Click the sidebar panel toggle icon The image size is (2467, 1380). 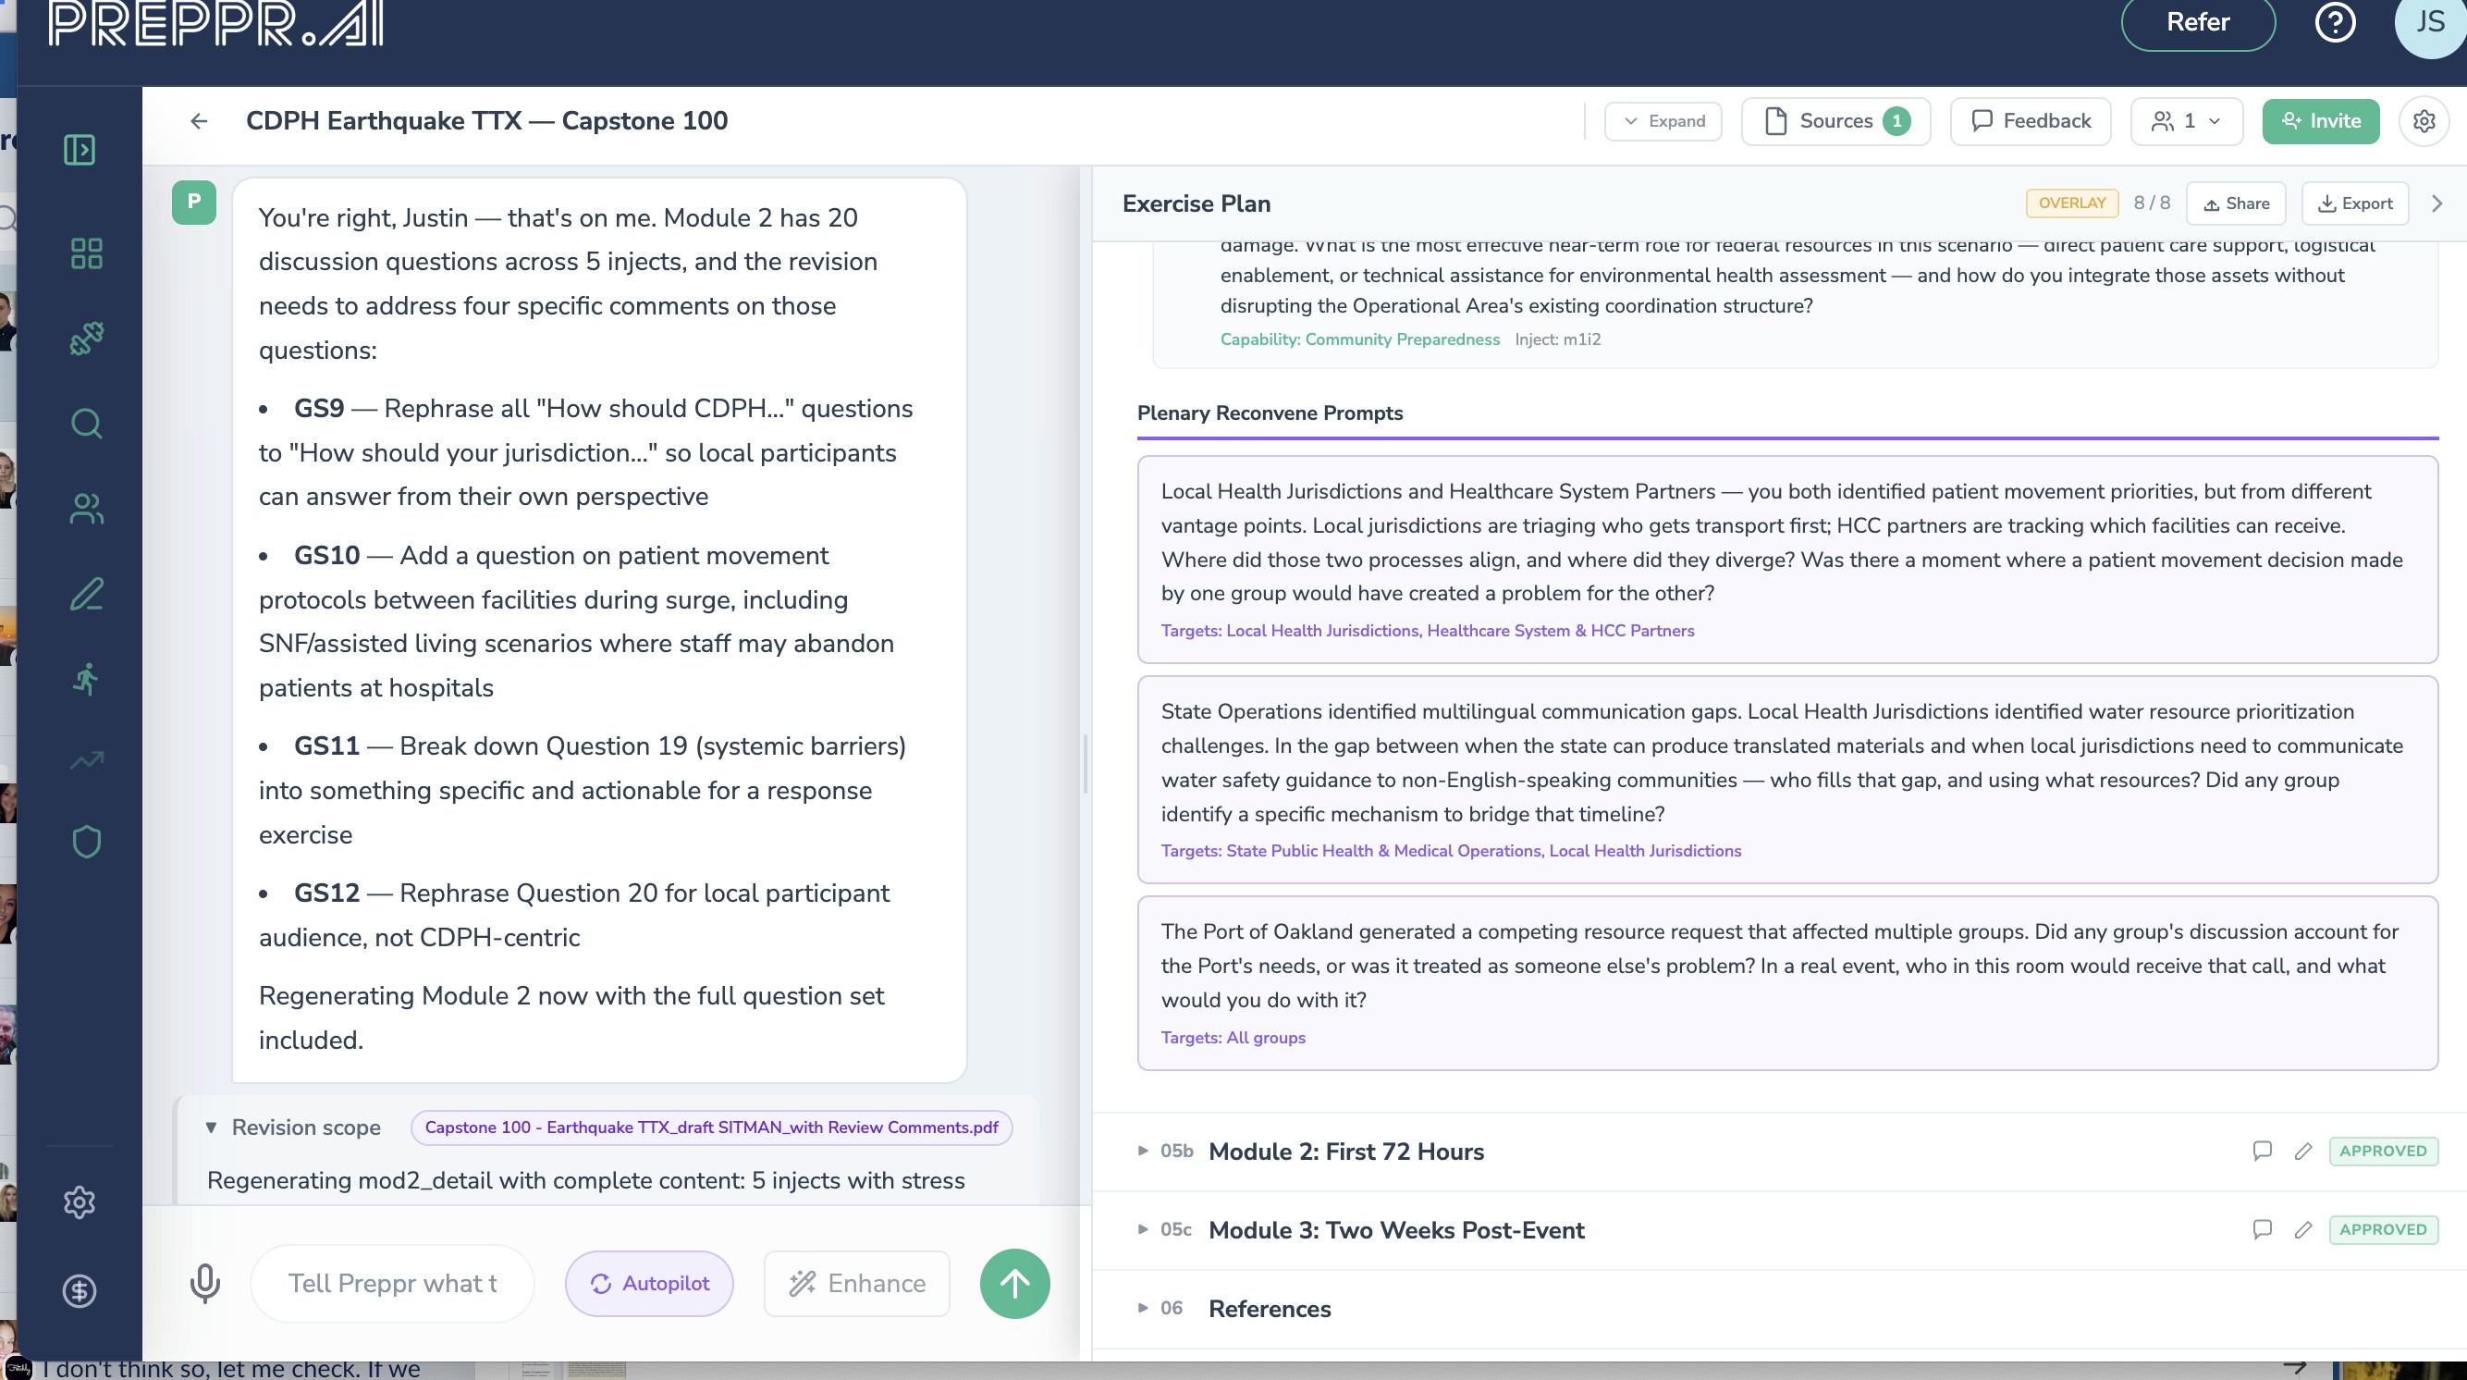pos(80,150)
